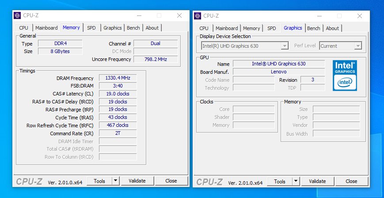Click the tRP 19 clocks value
Image resolution: width=384 pixels, height=198 pixels.
tap(118, 109)
